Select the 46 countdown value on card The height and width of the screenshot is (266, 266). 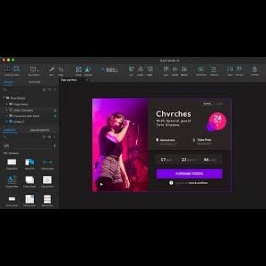(x=206, y=160)
